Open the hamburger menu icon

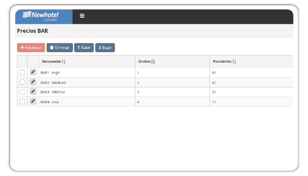pyautogui.click(x=82, y=16)
